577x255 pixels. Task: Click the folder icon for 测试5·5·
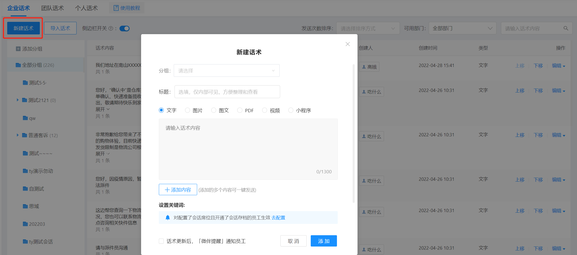tap(25, 83)
